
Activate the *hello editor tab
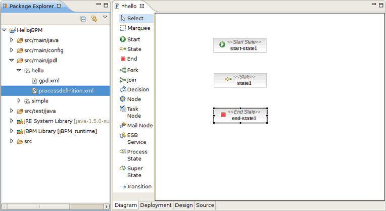coord(129,6)
